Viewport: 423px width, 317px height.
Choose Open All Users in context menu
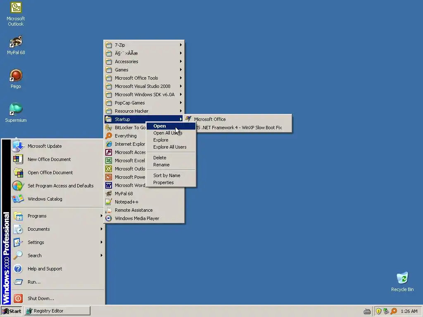(x=171, y=133)
